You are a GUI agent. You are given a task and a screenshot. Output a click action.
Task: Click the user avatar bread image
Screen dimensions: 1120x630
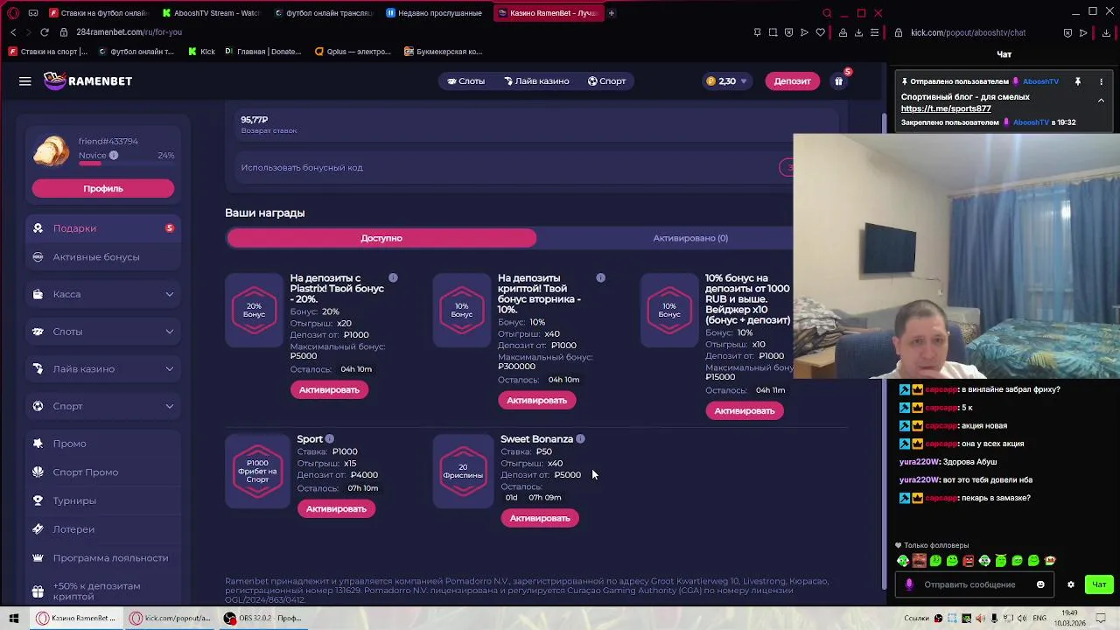(x=52, y=150)
